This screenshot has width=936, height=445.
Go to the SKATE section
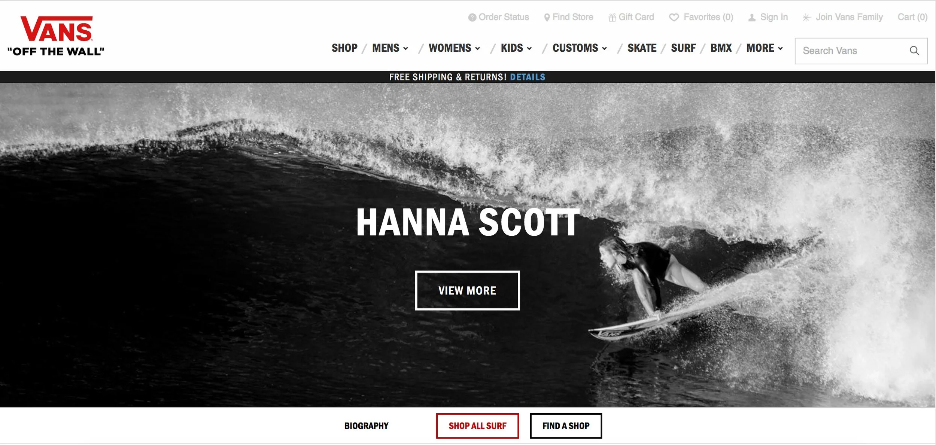click(x=642, y=48)
